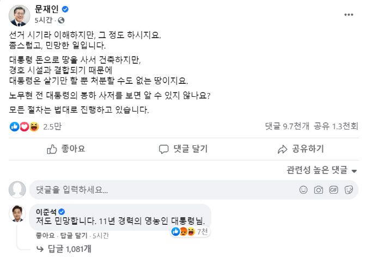Share the post with 공유하기 arrow

click(300, 149)
